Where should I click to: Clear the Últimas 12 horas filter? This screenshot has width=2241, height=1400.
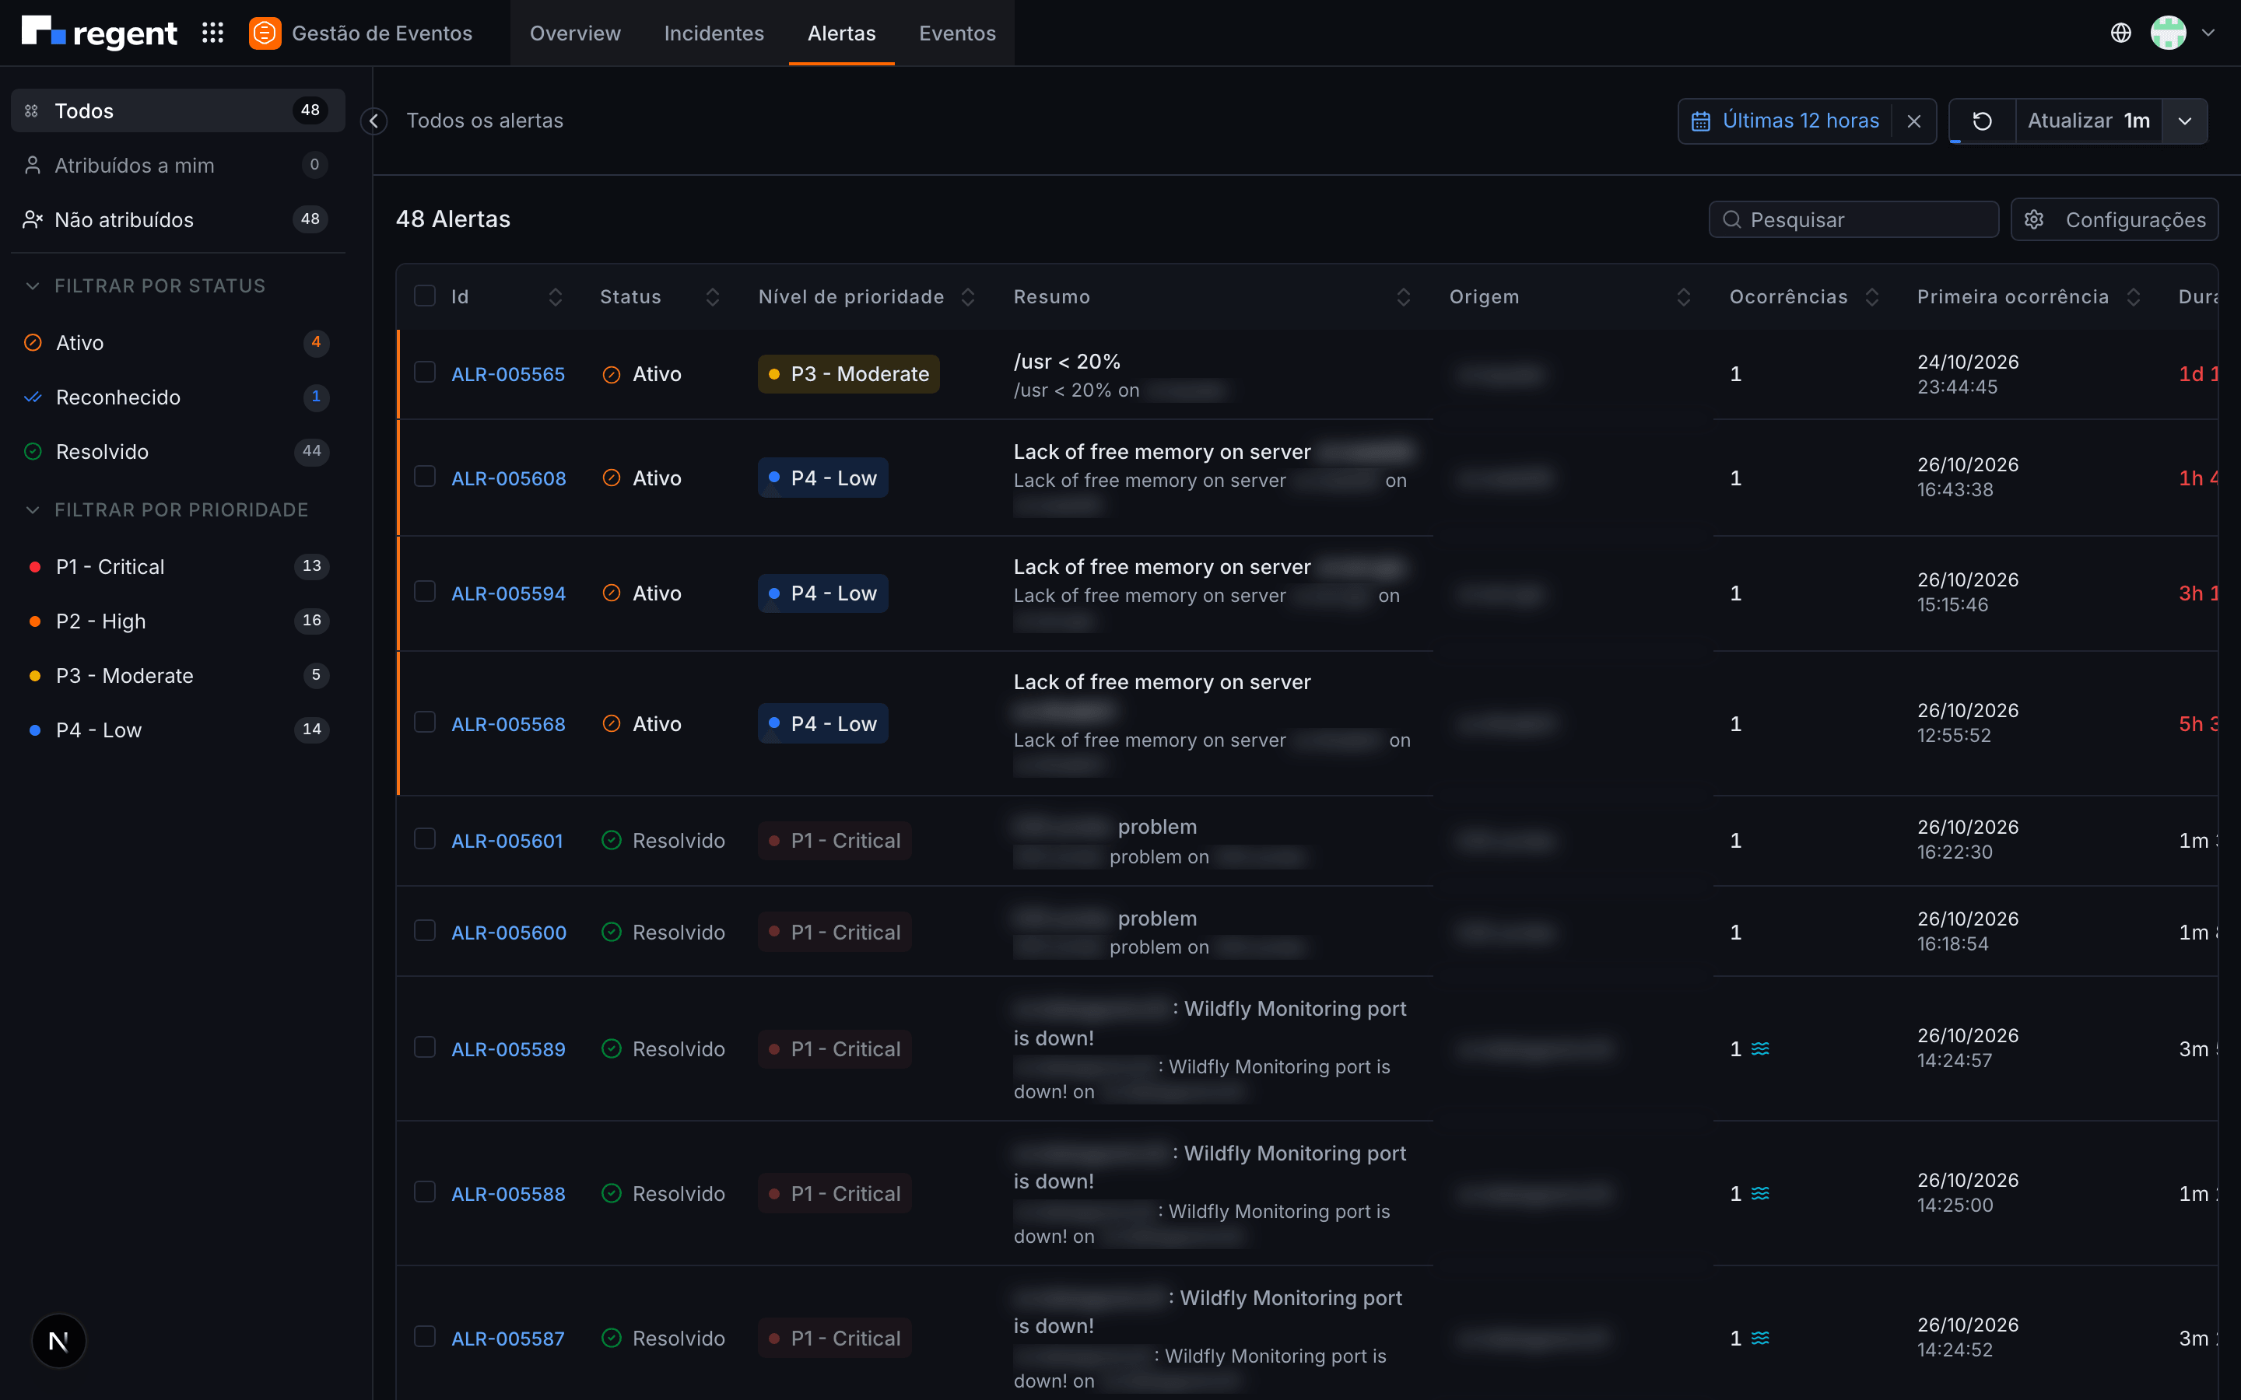1914,121
